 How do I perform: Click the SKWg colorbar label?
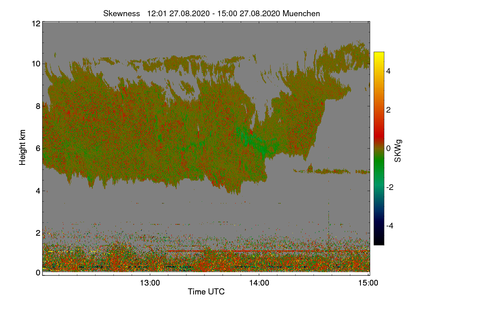[x=398, y=151]
